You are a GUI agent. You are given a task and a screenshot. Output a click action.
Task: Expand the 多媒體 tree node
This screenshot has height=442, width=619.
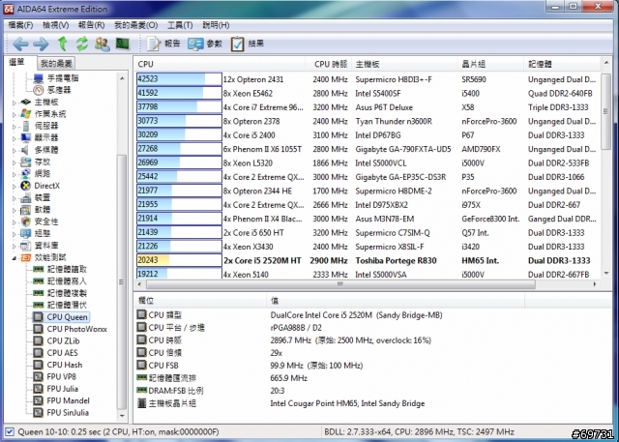(15, 150)
